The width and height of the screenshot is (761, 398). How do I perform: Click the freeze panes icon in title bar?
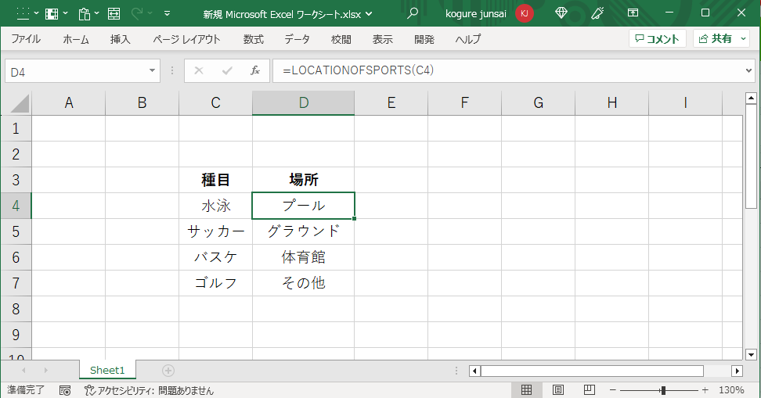click(52, 13)
